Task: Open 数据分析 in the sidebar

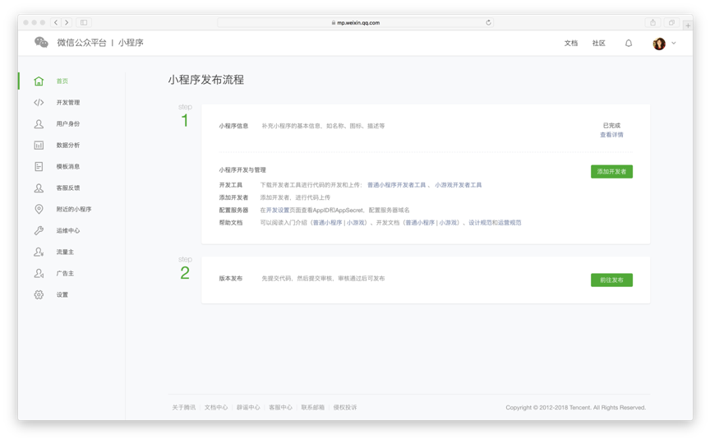Action: (68, 145)
